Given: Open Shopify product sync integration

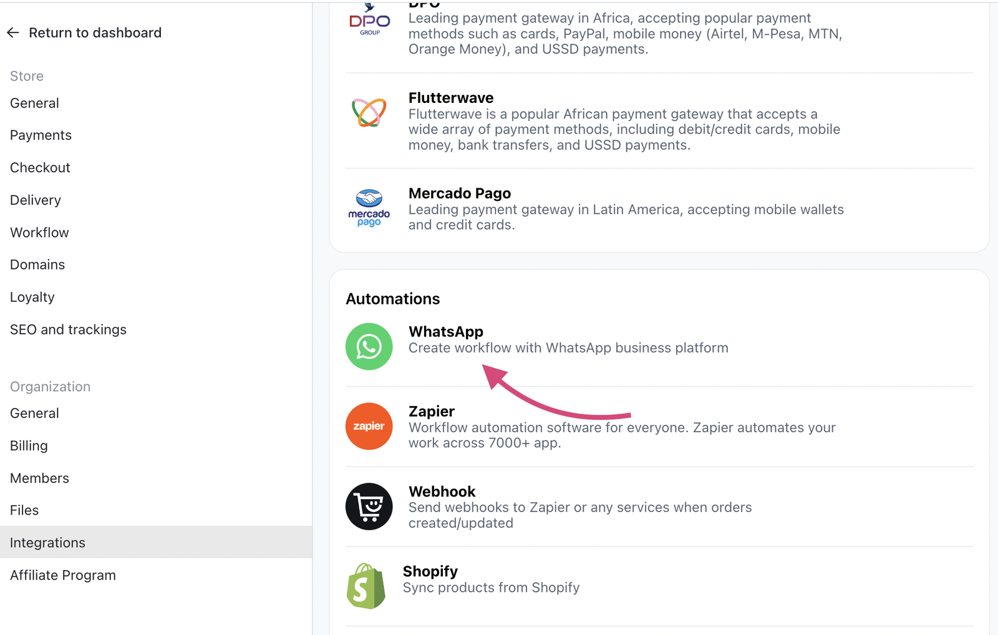Looking at the screenshot, I should (430, 571).
